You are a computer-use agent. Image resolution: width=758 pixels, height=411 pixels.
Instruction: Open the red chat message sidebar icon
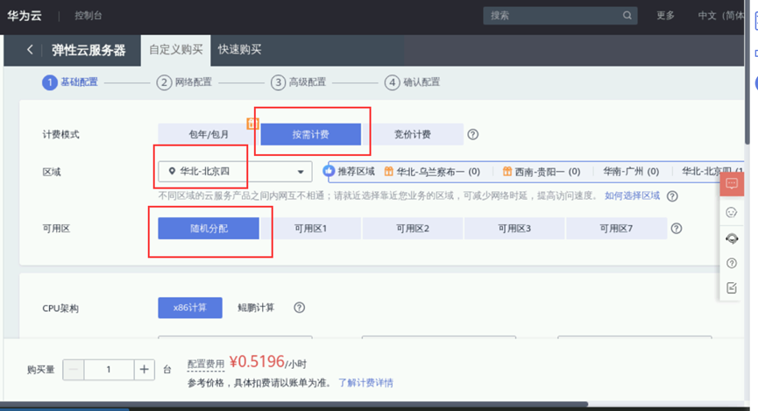(x=732, y=184)
